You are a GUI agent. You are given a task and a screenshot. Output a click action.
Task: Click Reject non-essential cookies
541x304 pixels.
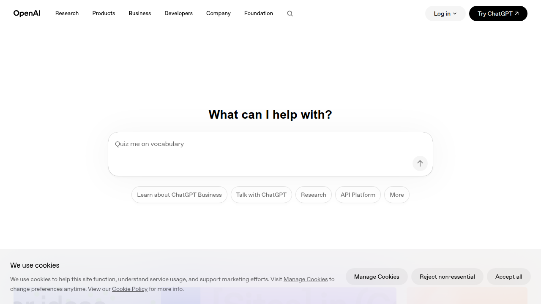tap(447, 277)
